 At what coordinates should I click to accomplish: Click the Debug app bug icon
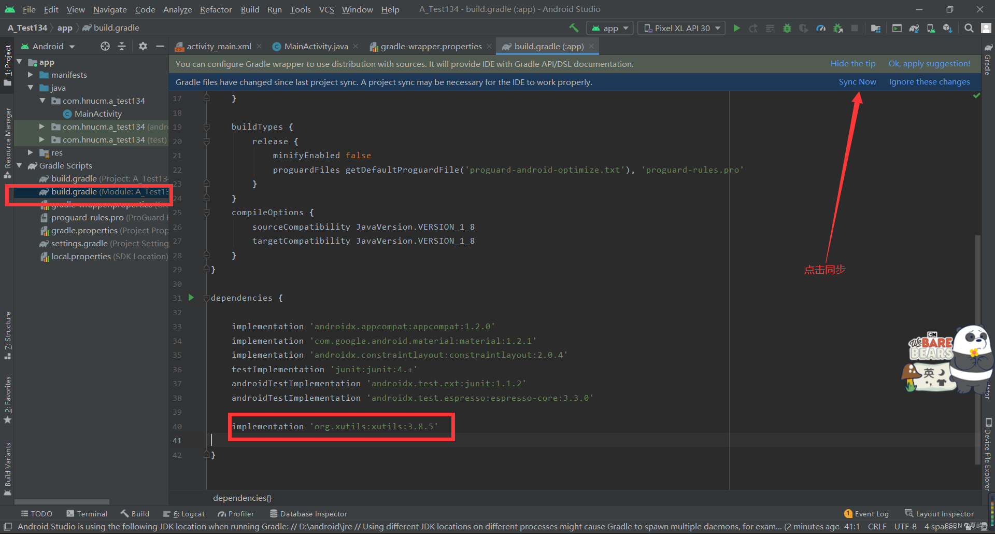coord(787,28)
